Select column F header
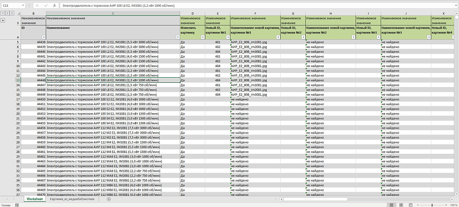Screen dimensions: 459x207 coord(255,14)
